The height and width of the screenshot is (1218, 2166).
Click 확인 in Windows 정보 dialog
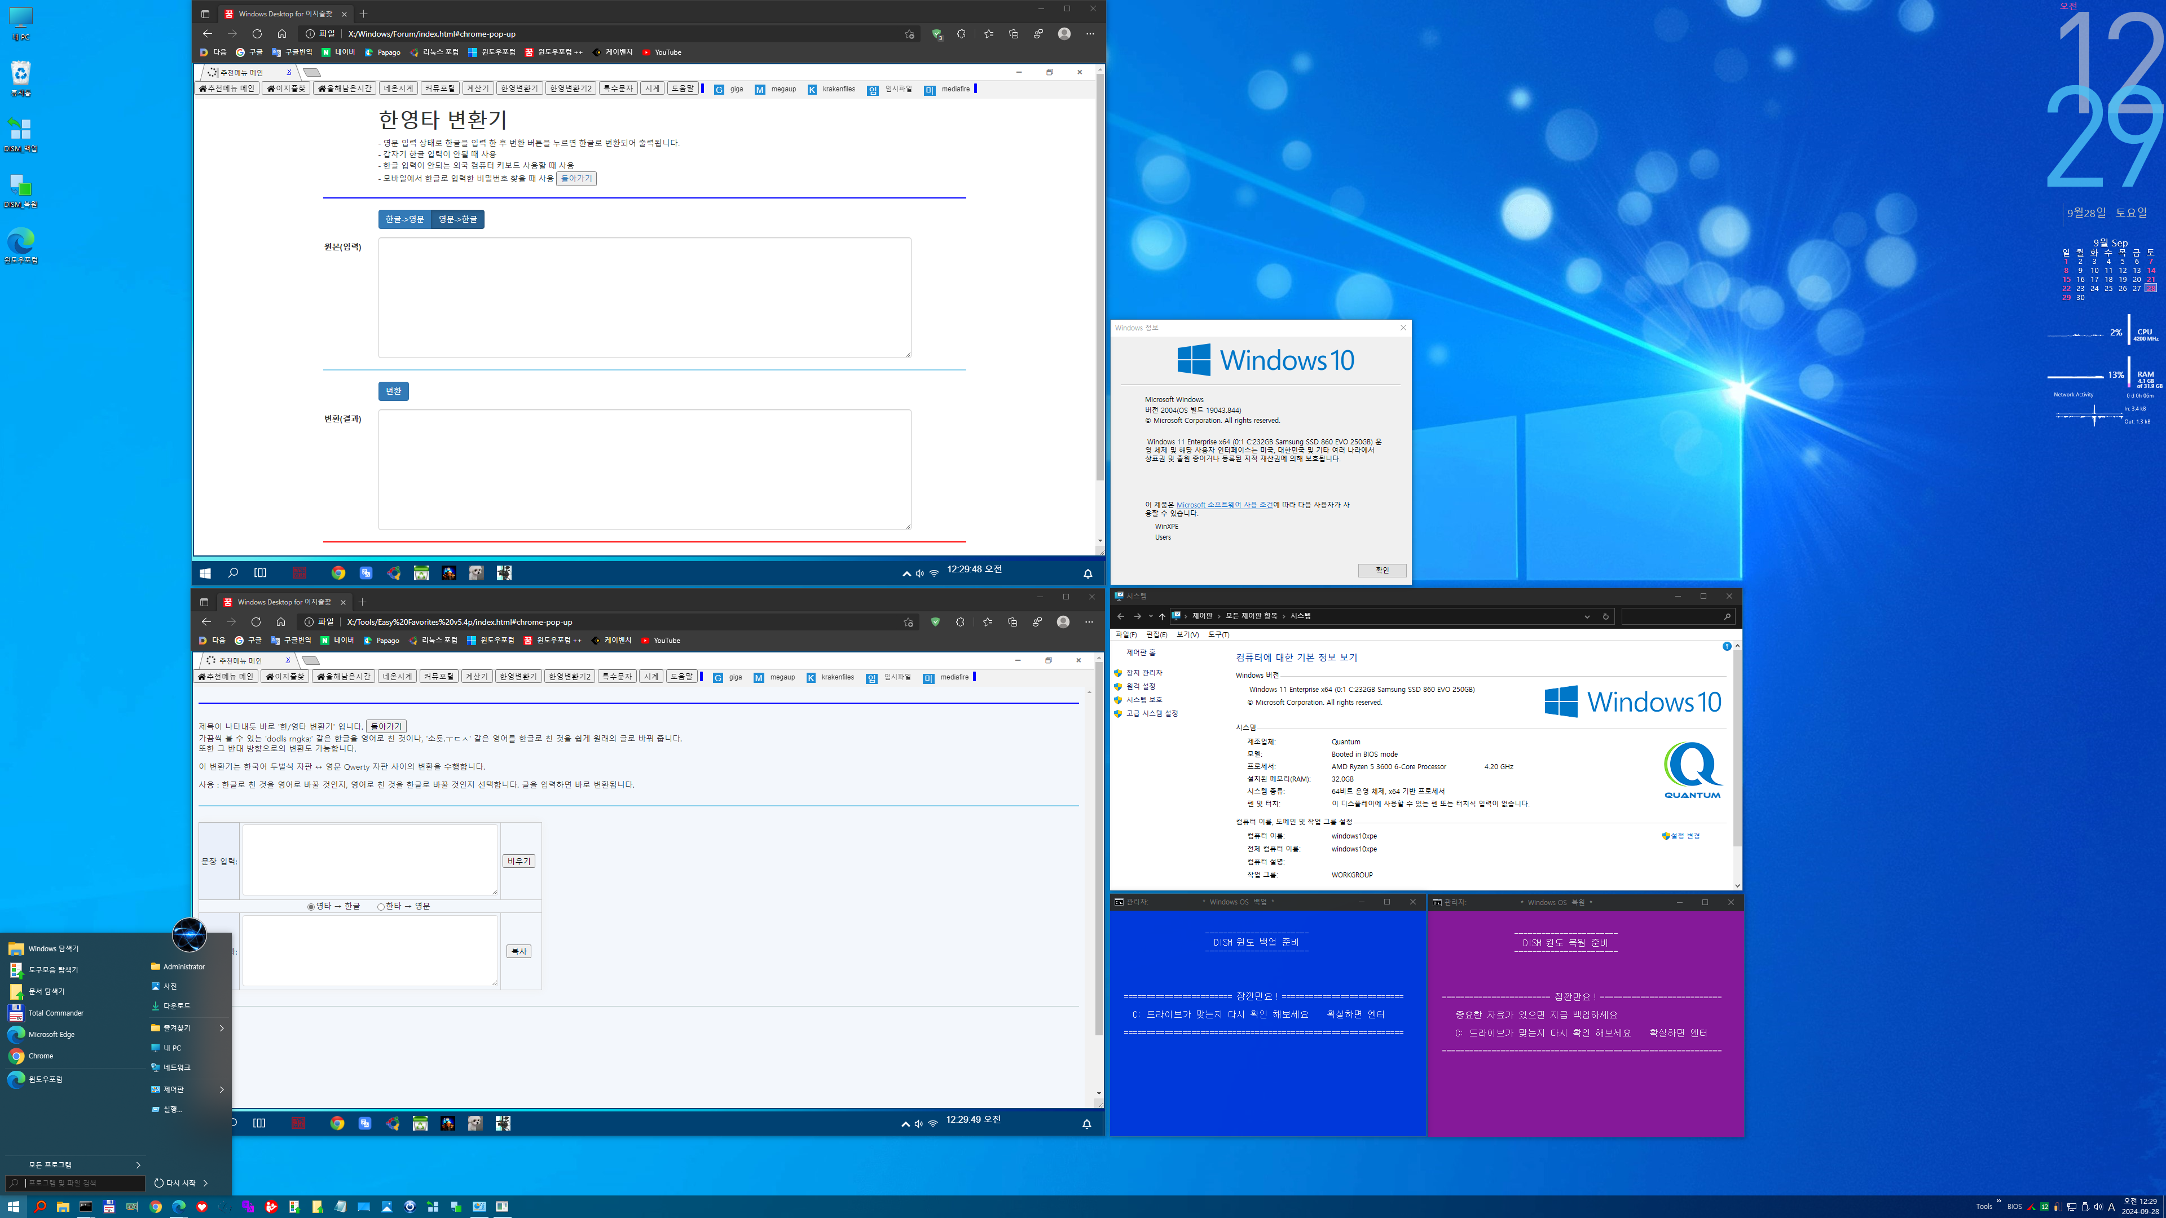click(x=1381, y=570)
